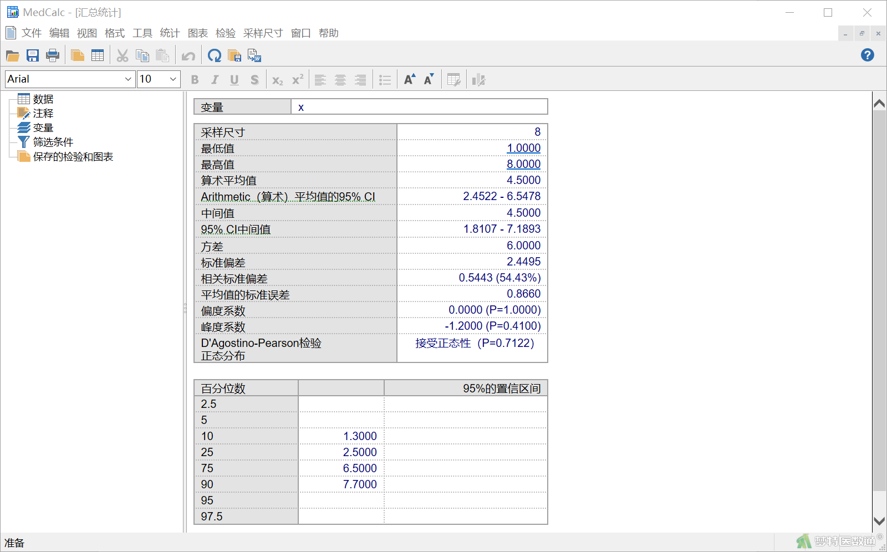Open the 采样尺寸 menu
Screen dimensions: 887x552
click(x=263, y=33)
